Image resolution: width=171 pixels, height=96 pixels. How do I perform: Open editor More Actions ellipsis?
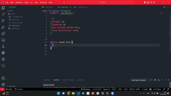(x=168, y=7)
